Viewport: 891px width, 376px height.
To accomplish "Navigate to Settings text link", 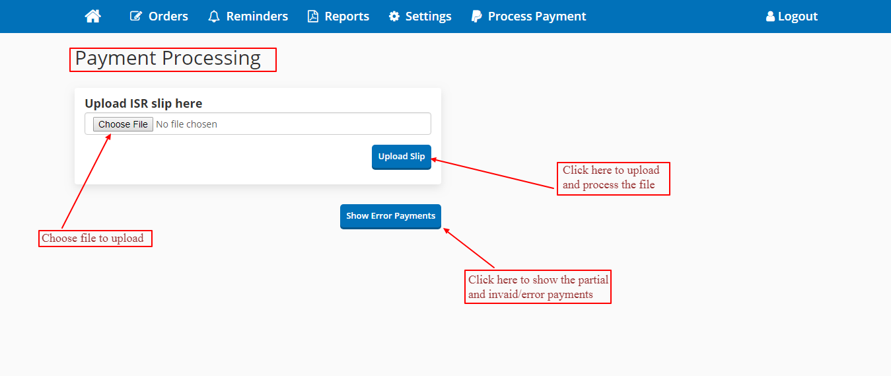I will (429, 17).
